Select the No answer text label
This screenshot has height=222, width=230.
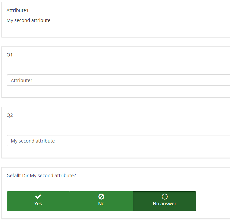click(x=164, y=204)
